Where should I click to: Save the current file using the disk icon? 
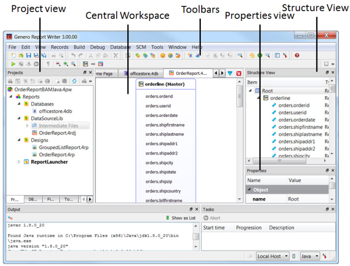click(29, 55)
